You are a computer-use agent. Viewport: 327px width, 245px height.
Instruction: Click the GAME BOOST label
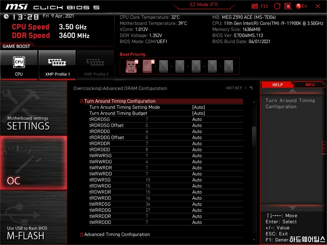(x=16, y=46)
